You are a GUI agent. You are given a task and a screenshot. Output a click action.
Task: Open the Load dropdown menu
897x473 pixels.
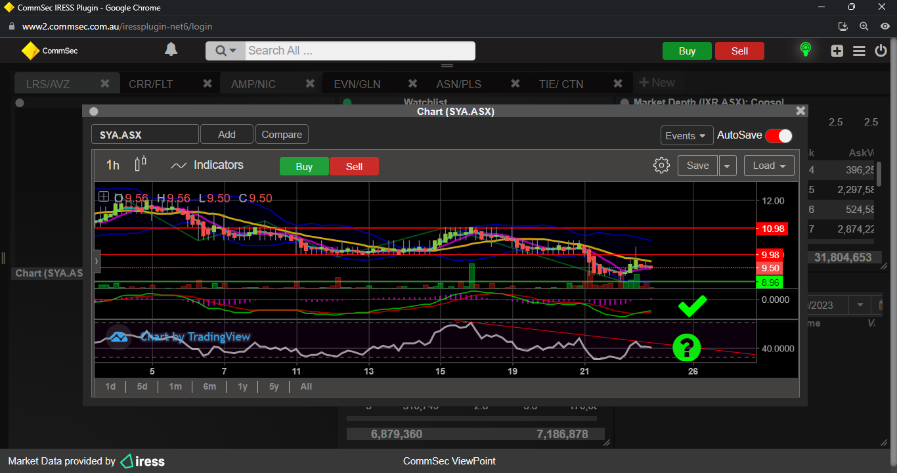tap(769, 166)
